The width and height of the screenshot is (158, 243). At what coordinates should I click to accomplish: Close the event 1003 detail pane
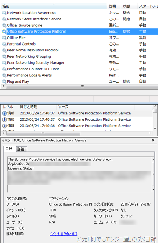pos(153,140)
